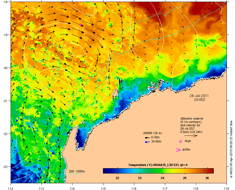
Task: Click the colorbar tick label 23
Action: coord(140,178)
